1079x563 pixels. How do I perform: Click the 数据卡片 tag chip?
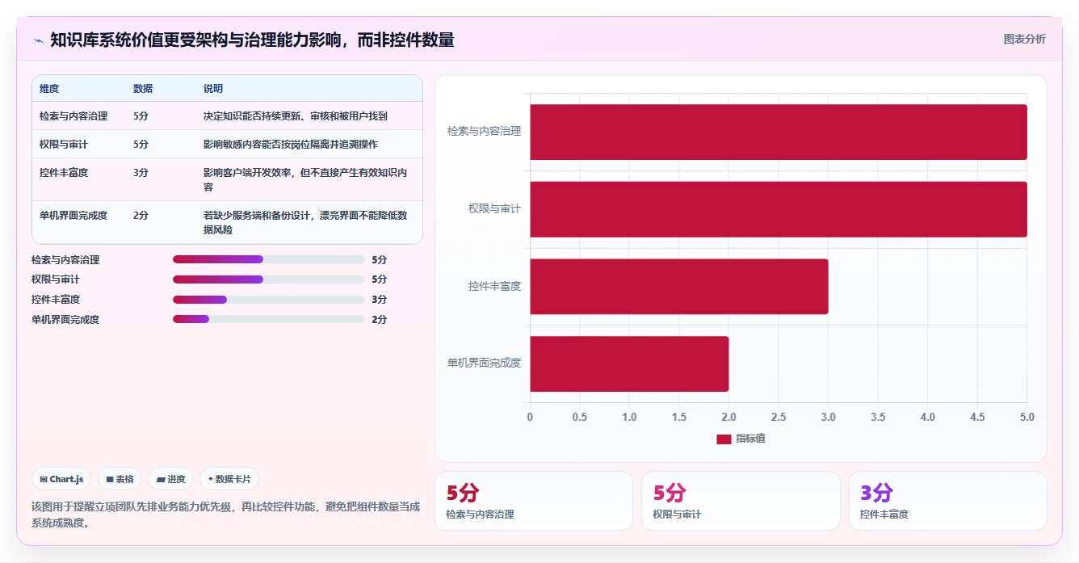click(229, 479)
